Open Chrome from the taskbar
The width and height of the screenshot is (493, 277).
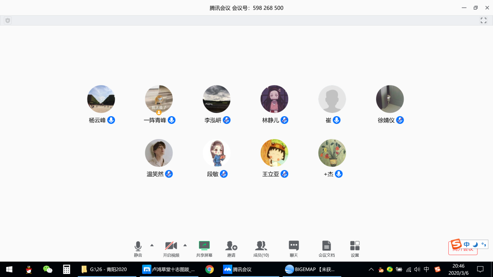click(209, 269)
